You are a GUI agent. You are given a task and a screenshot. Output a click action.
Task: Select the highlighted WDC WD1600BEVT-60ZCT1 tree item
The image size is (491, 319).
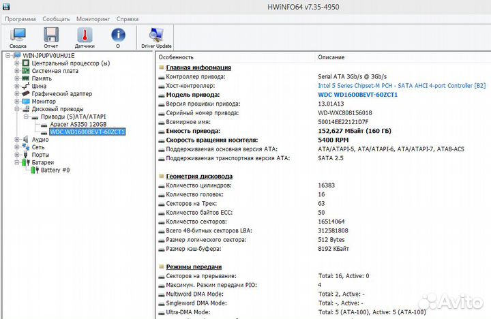(x=87, y=132)
